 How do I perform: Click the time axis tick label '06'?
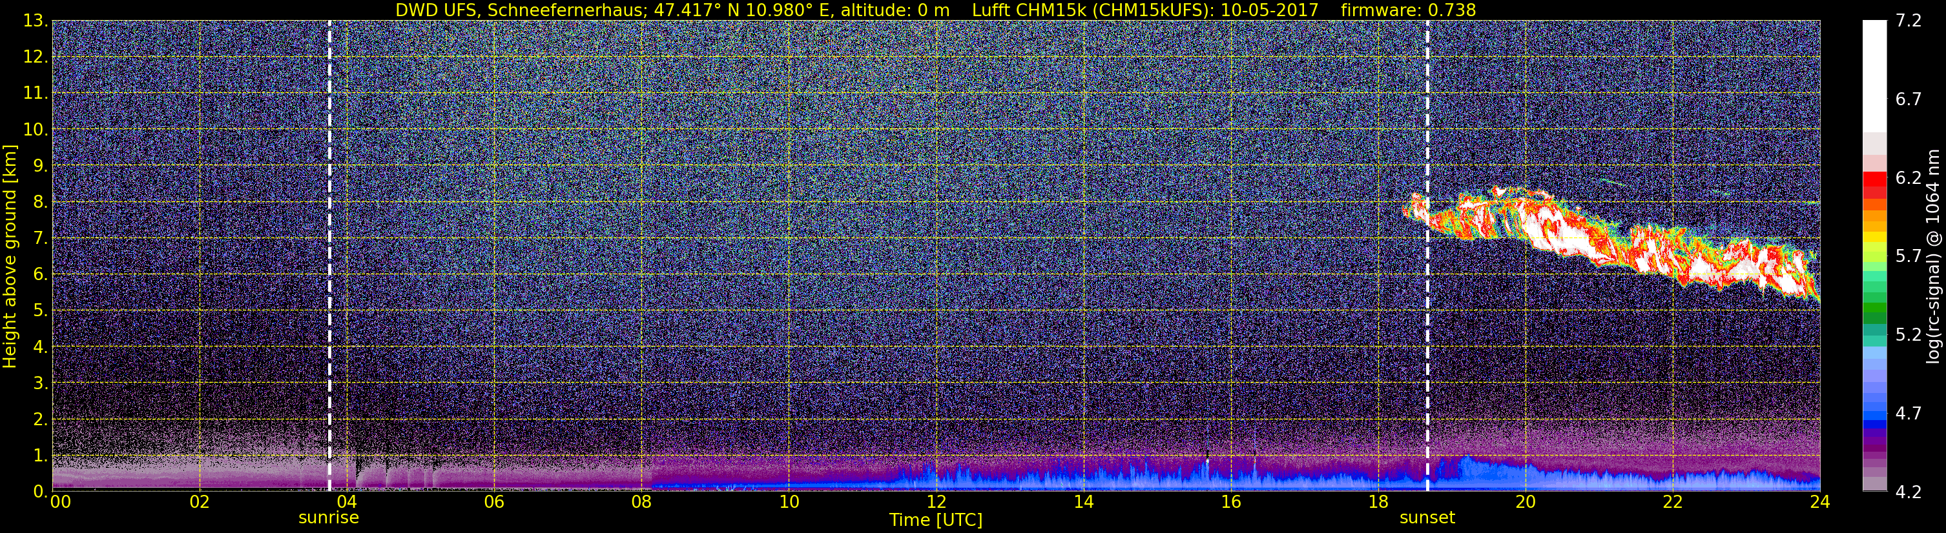494,502
